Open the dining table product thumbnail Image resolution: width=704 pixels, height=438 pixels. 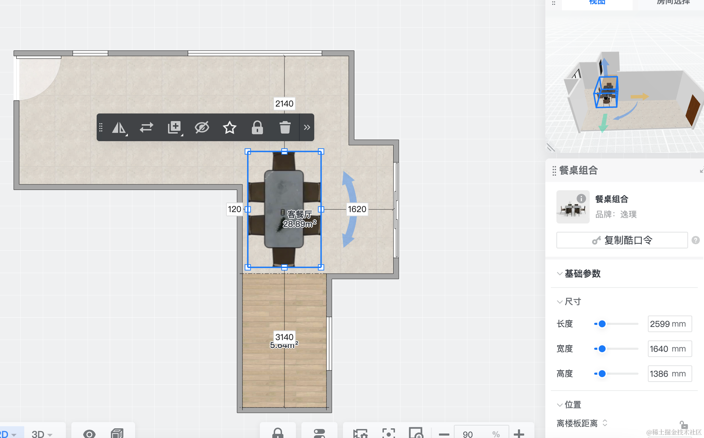click(x=573, y=207)
